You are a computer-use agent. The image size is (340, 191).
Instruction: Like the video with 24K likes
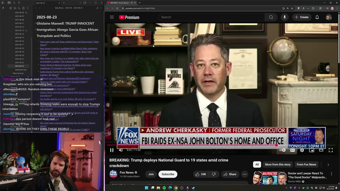coord(201,174)
